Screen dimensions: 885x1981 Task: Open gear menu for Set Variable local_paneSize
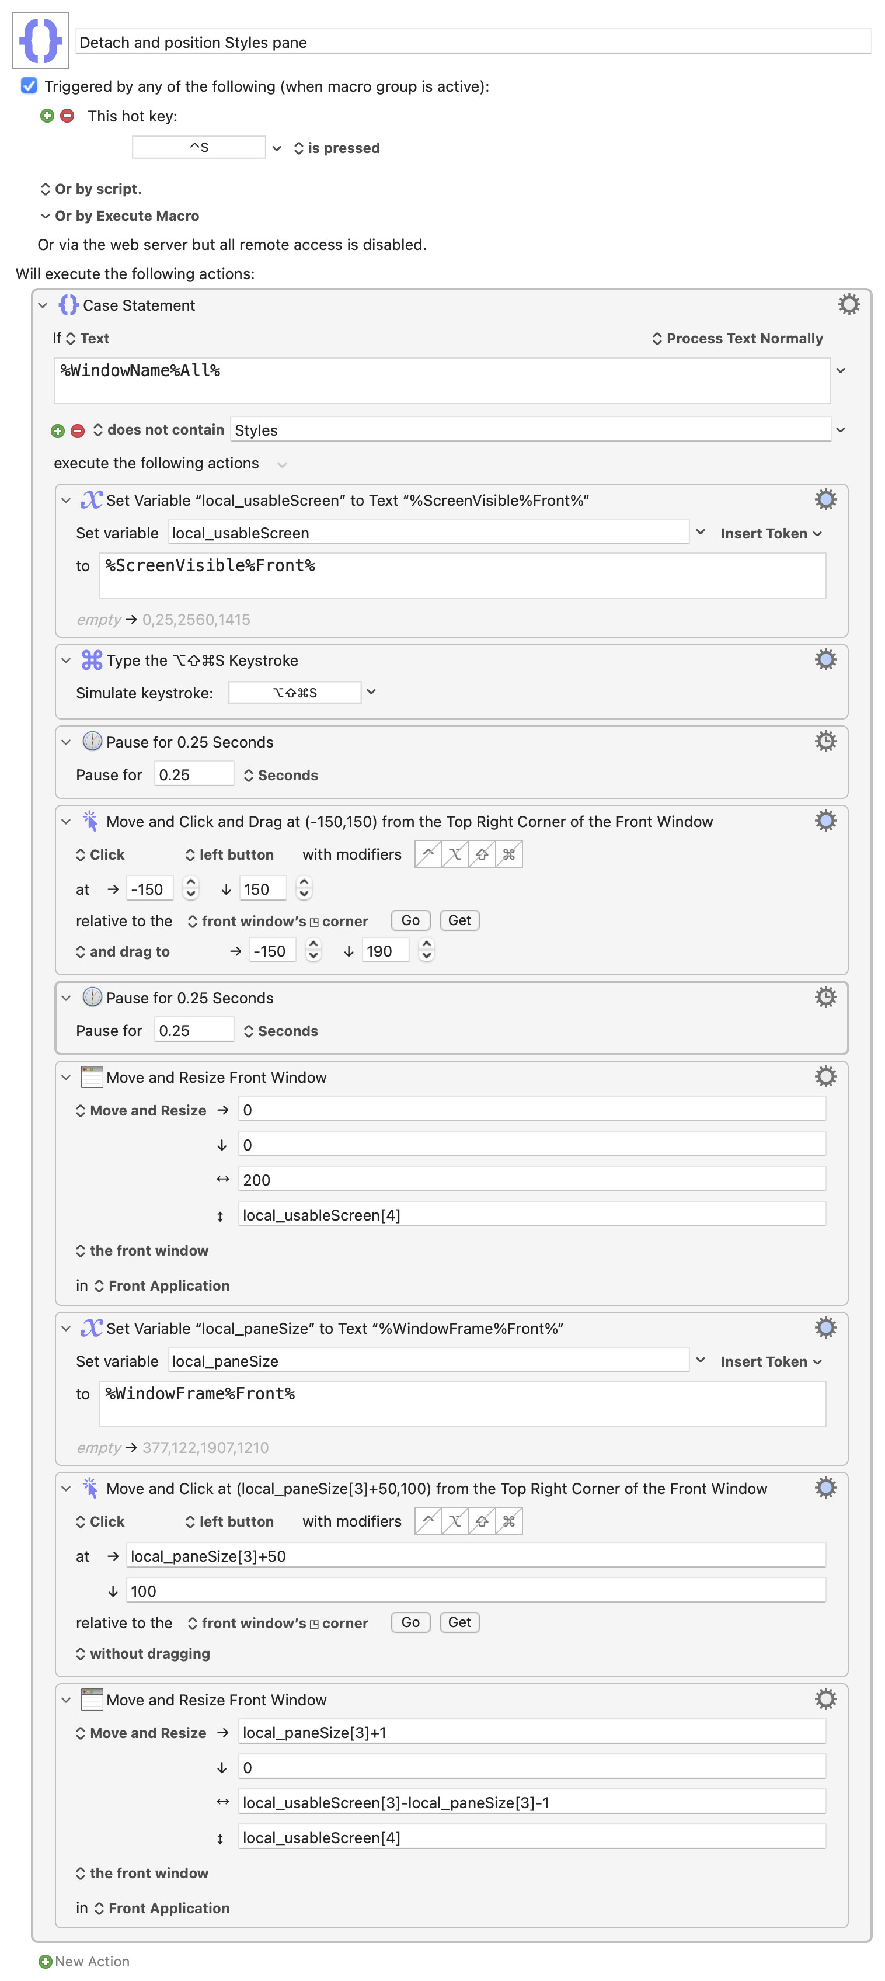point(825,1327)
